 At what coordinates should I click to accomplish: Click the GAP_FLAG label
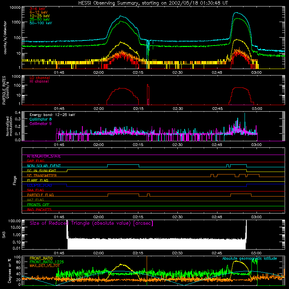(35, 161)
